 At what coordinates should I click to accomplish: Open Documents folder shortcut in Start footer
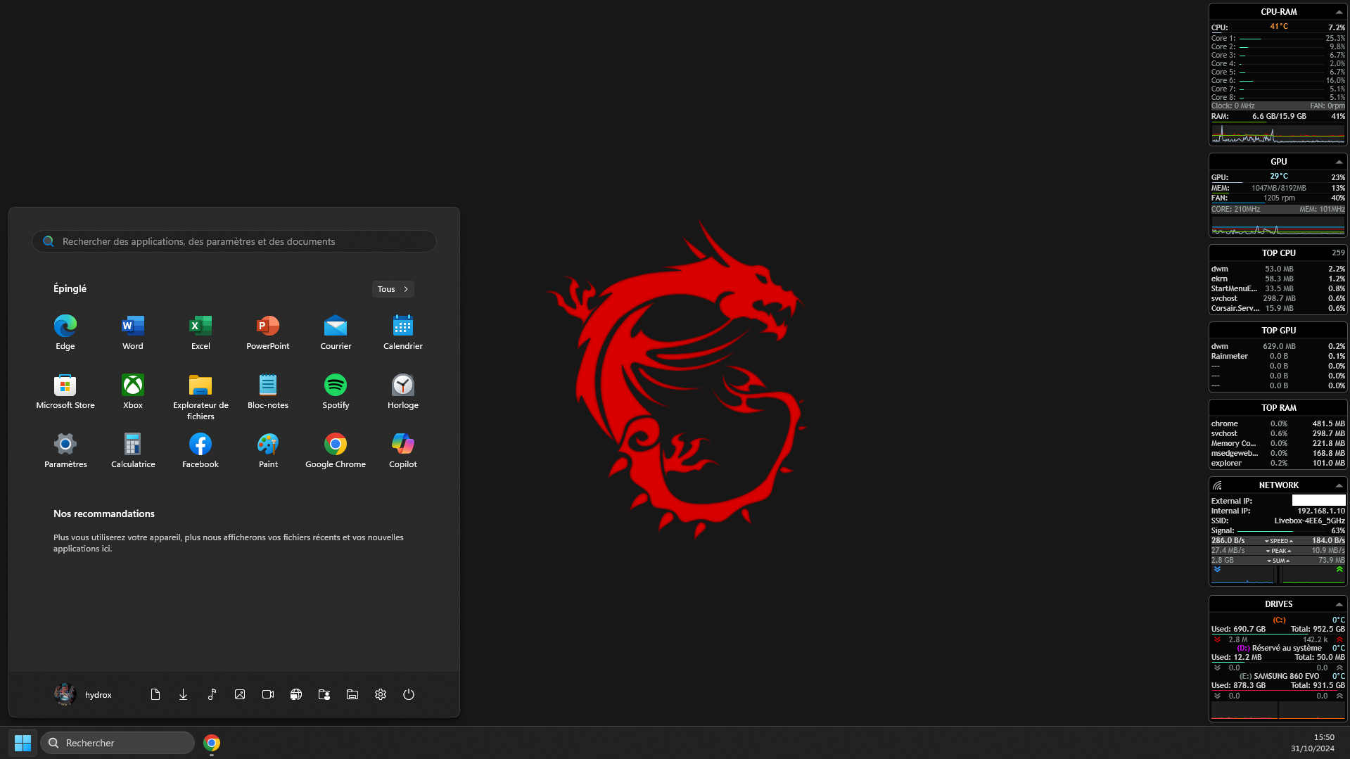click(x=155, y=694)
